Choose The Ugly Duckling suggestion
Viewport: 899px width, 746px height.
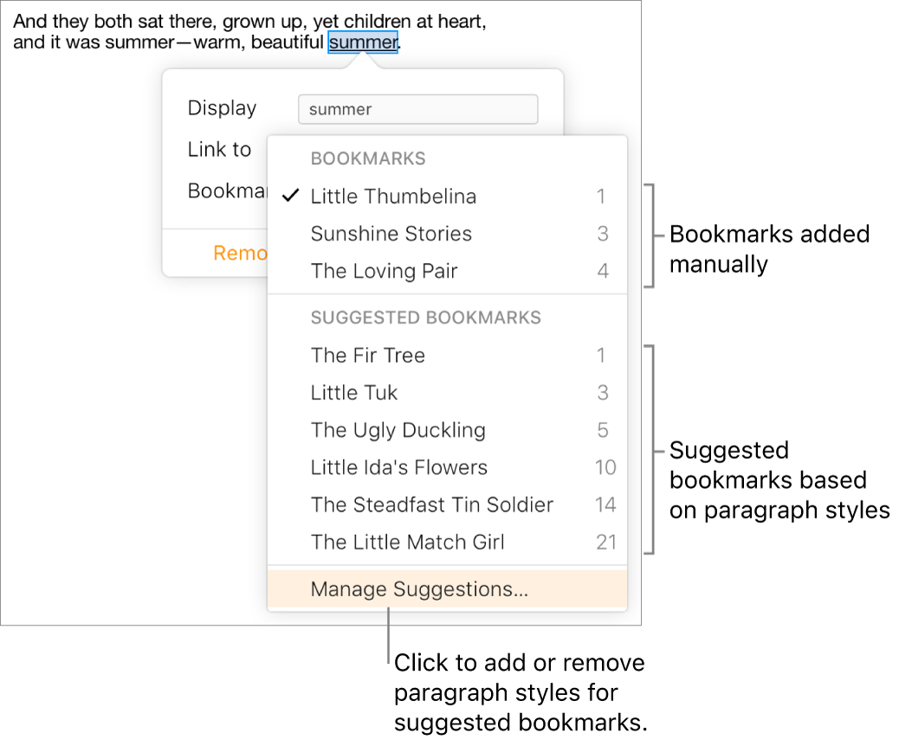[398, 430]
